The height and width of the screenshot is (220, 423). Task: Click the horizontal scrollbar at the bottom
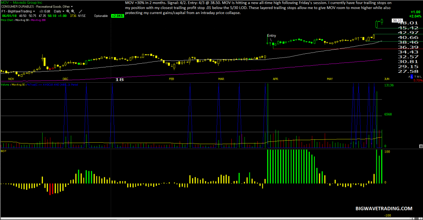click(211, 218)
